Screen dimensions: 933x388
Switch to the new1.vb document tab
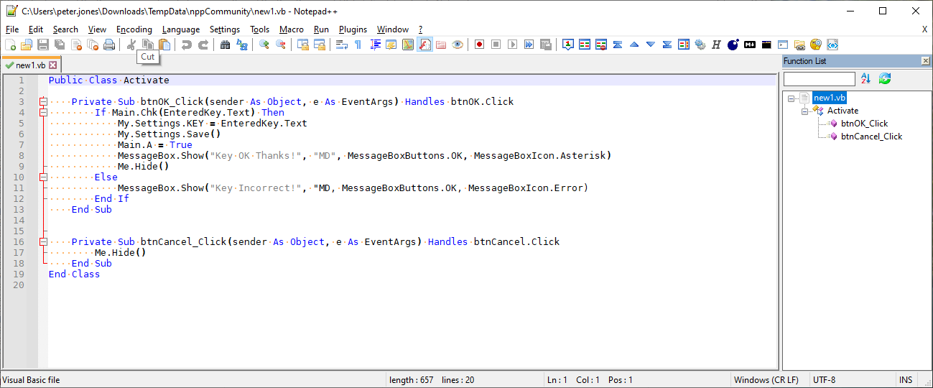(30, 65)
